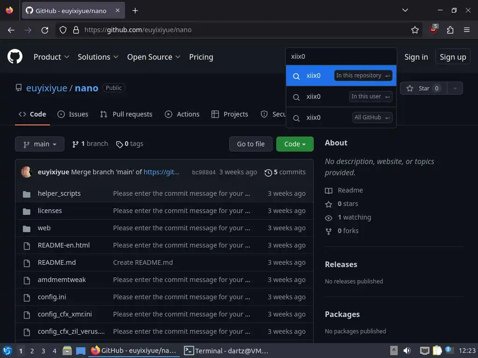
Task: Click the Sign in link
Action: pos(416,57)
